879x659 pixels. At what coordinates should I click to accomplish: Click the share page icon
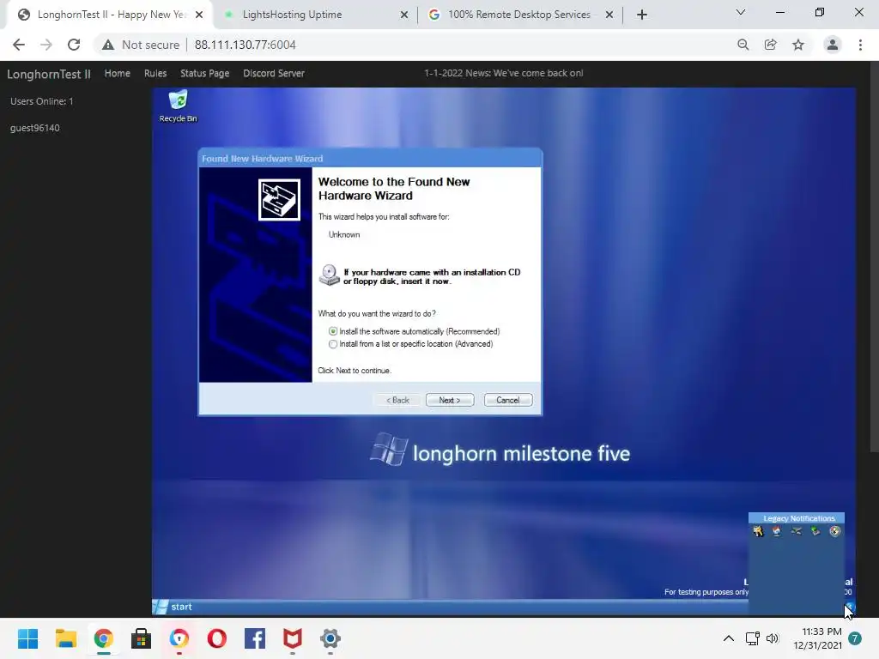click(771, 45)
